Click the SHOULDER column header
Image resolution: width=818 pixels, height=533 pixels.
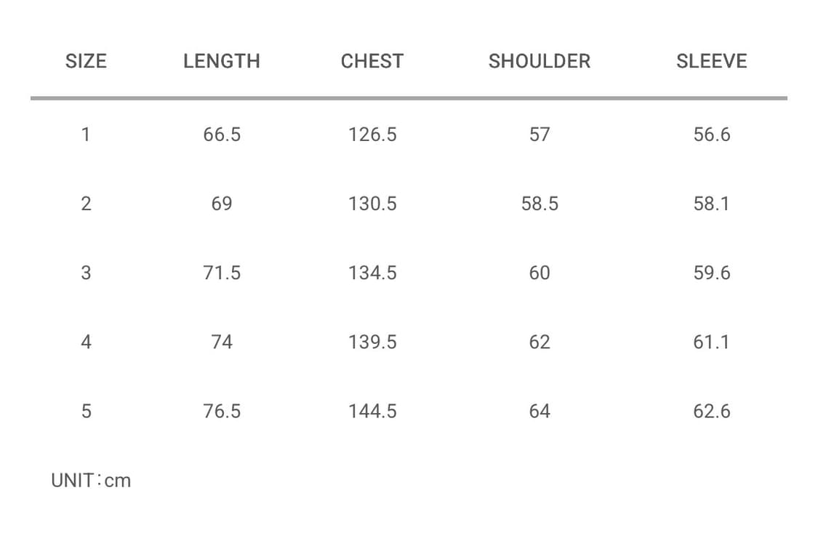point(540,61)
